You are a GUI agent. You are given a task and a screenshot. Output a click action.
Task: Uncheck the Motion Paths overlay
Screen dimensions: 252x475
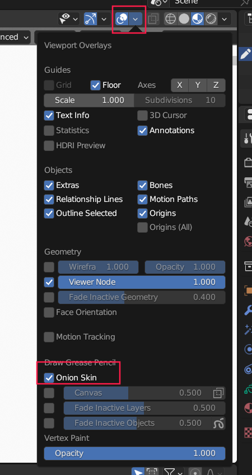pos(142,199)
